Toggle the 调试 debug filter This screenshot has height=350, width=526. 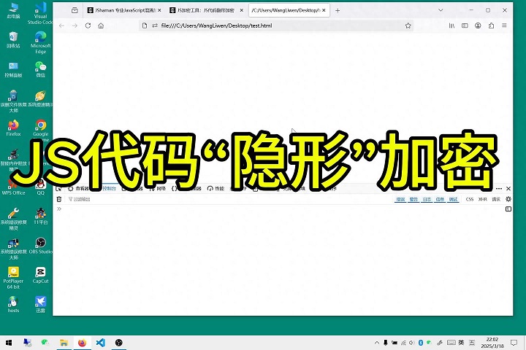[453, 199]
